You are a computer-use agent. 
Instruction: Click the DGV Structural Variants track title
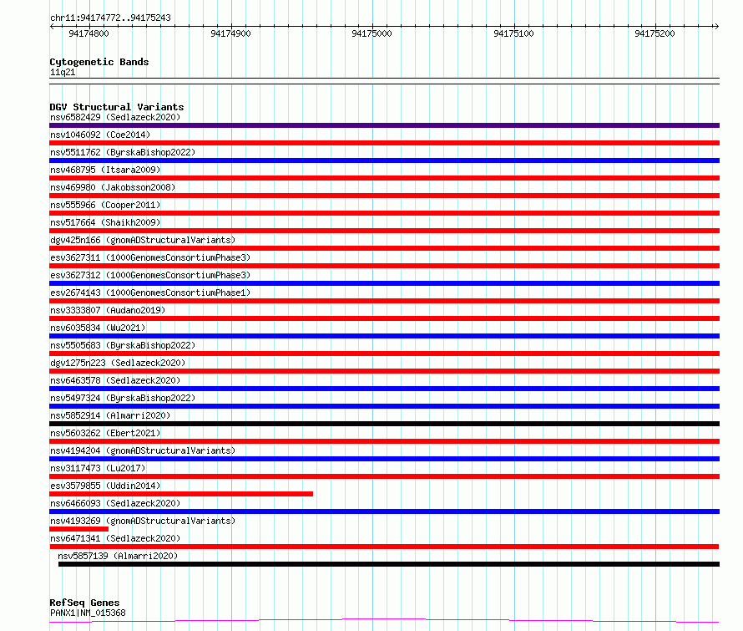point(117,107)
